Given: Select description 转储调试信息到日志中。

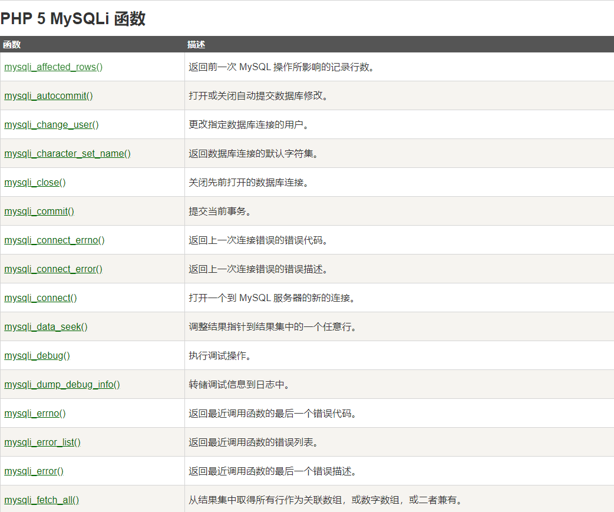Looking at the screenshot, I should pyautogui.click(x=239, y=385).
